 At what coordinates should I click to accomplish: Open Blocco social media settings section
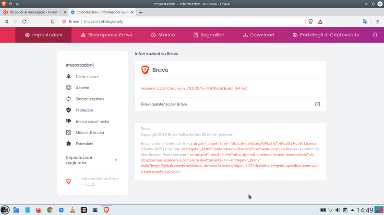92,122
